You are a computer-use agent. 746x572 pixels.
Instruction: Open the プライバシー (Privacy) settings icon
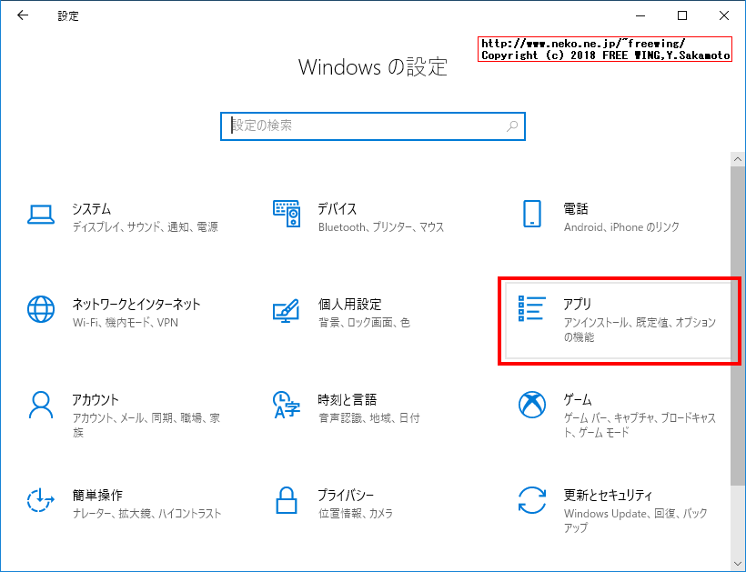pyautogui.click(x=346, y=498)
